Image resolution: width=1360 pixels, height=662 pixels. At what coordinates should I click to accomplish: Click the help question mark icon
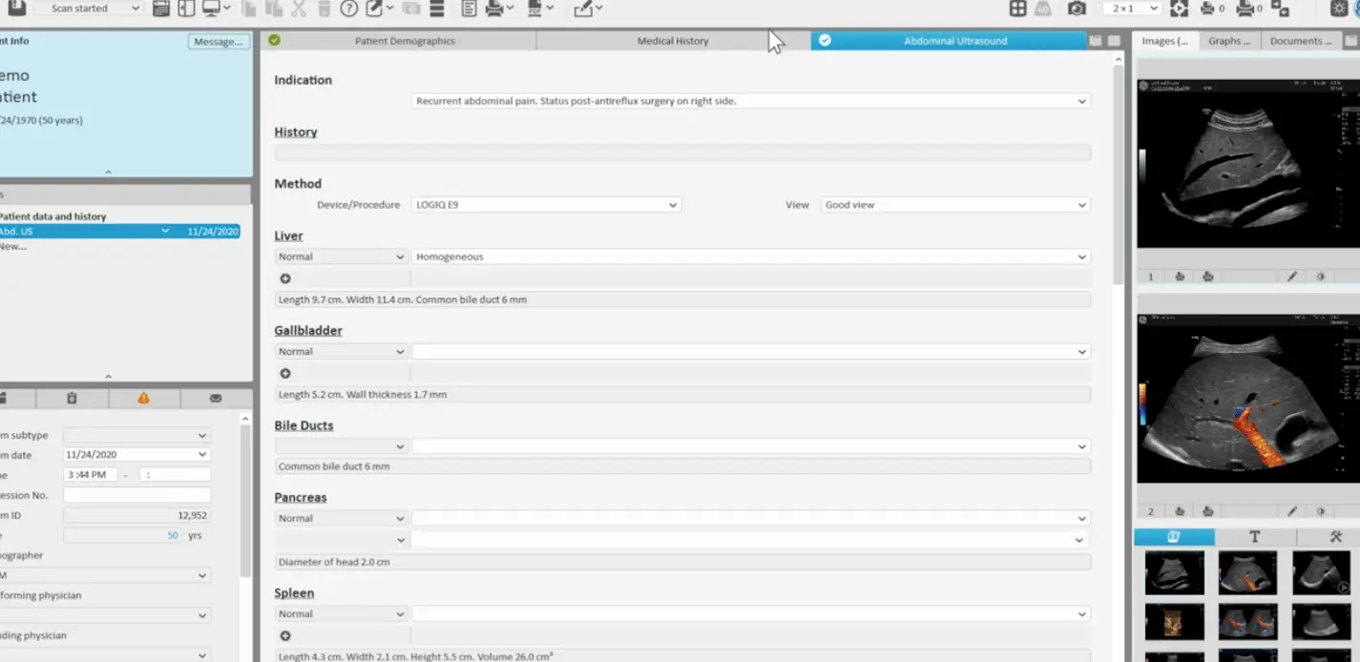(x=349, y=9)
